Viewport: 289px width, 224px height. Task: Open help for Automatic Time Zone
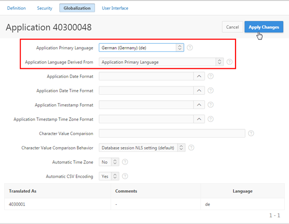pos(125,162)
